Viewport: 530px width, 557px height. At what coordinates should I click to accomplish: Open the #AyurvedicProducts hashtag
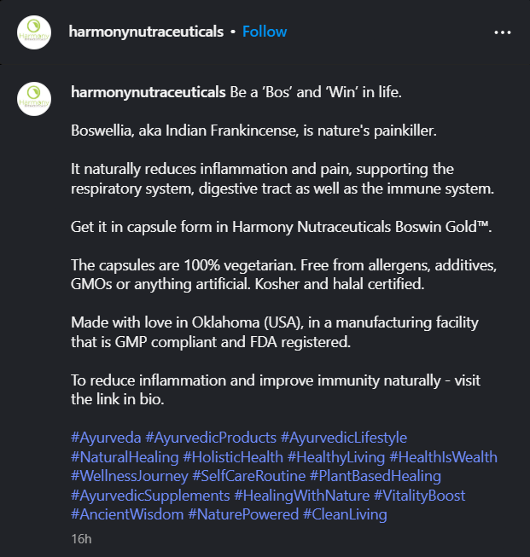[x=211, y=438]
